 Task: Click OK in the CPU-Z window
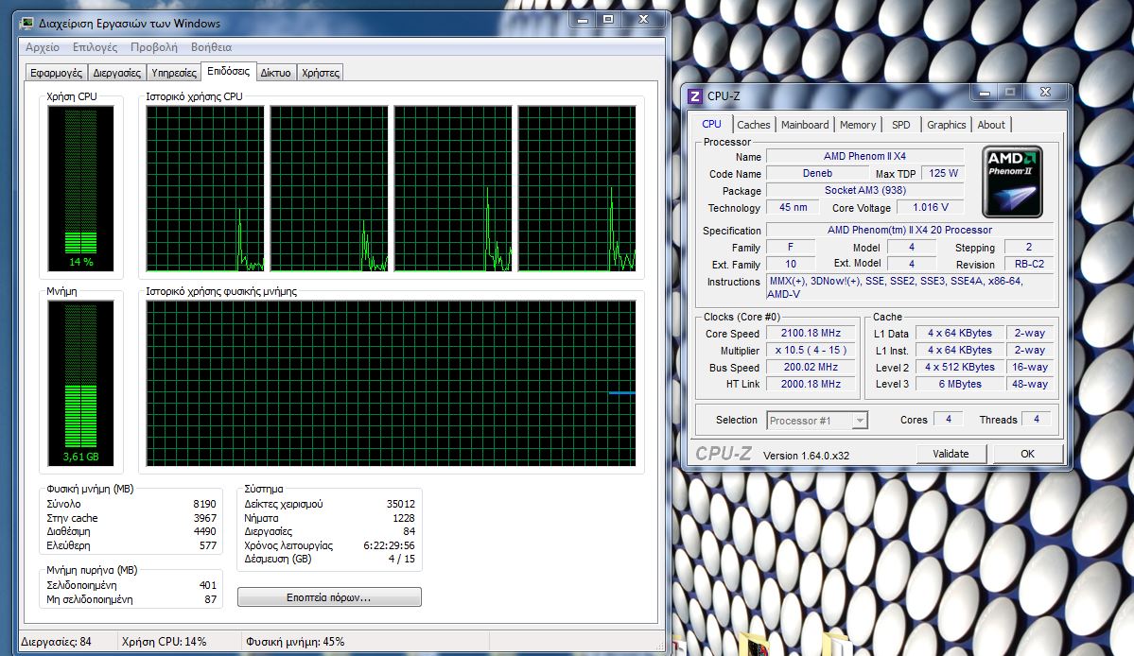coord(1027,454)
